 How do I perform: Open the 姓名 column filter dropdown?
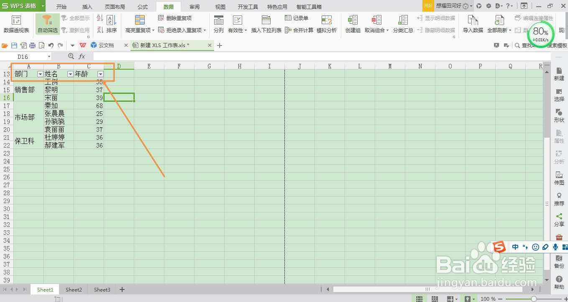pyautogui.click(x=70, y=74)
